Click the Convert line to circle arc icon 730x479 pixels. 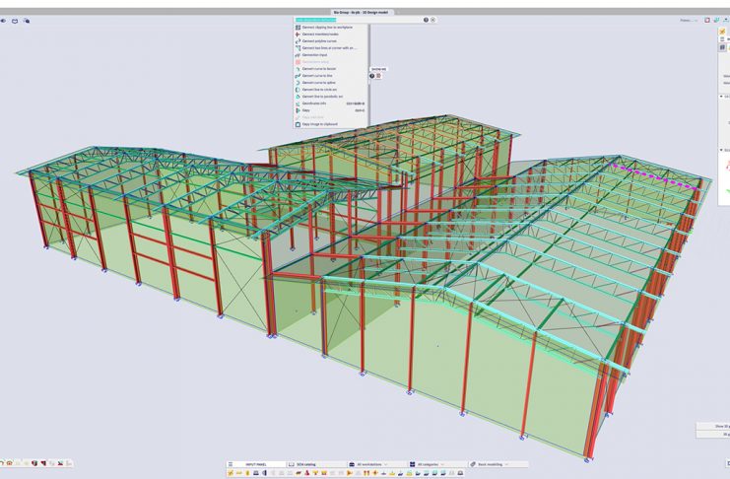[298, 89]
